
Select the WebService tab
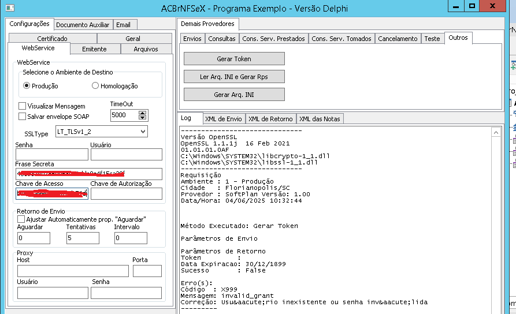[x=38, y=48]
